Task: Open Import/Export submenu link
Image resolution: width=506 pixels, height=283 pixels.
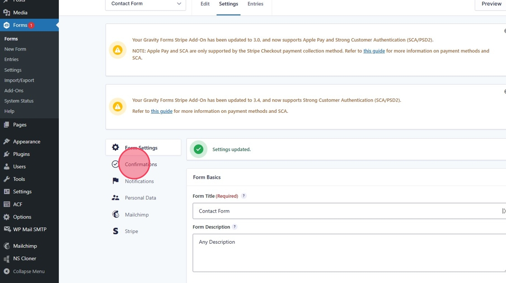Action: [x=19, y=80]
